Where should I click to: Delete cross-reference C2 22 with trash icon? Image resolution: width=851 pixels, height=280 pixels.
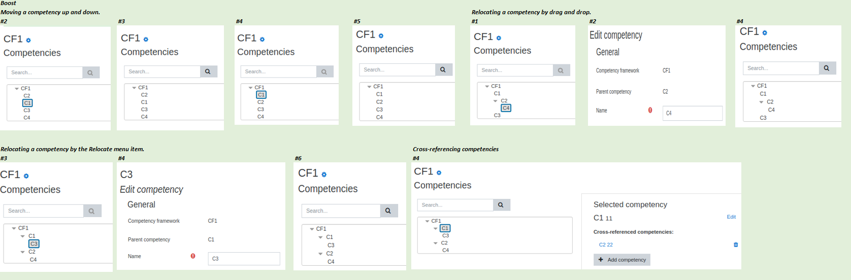click(736, 244)
